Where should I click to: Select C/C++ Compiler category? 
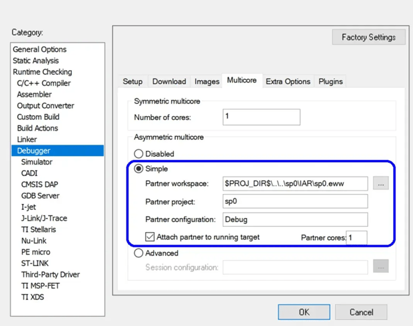point(44,83)
